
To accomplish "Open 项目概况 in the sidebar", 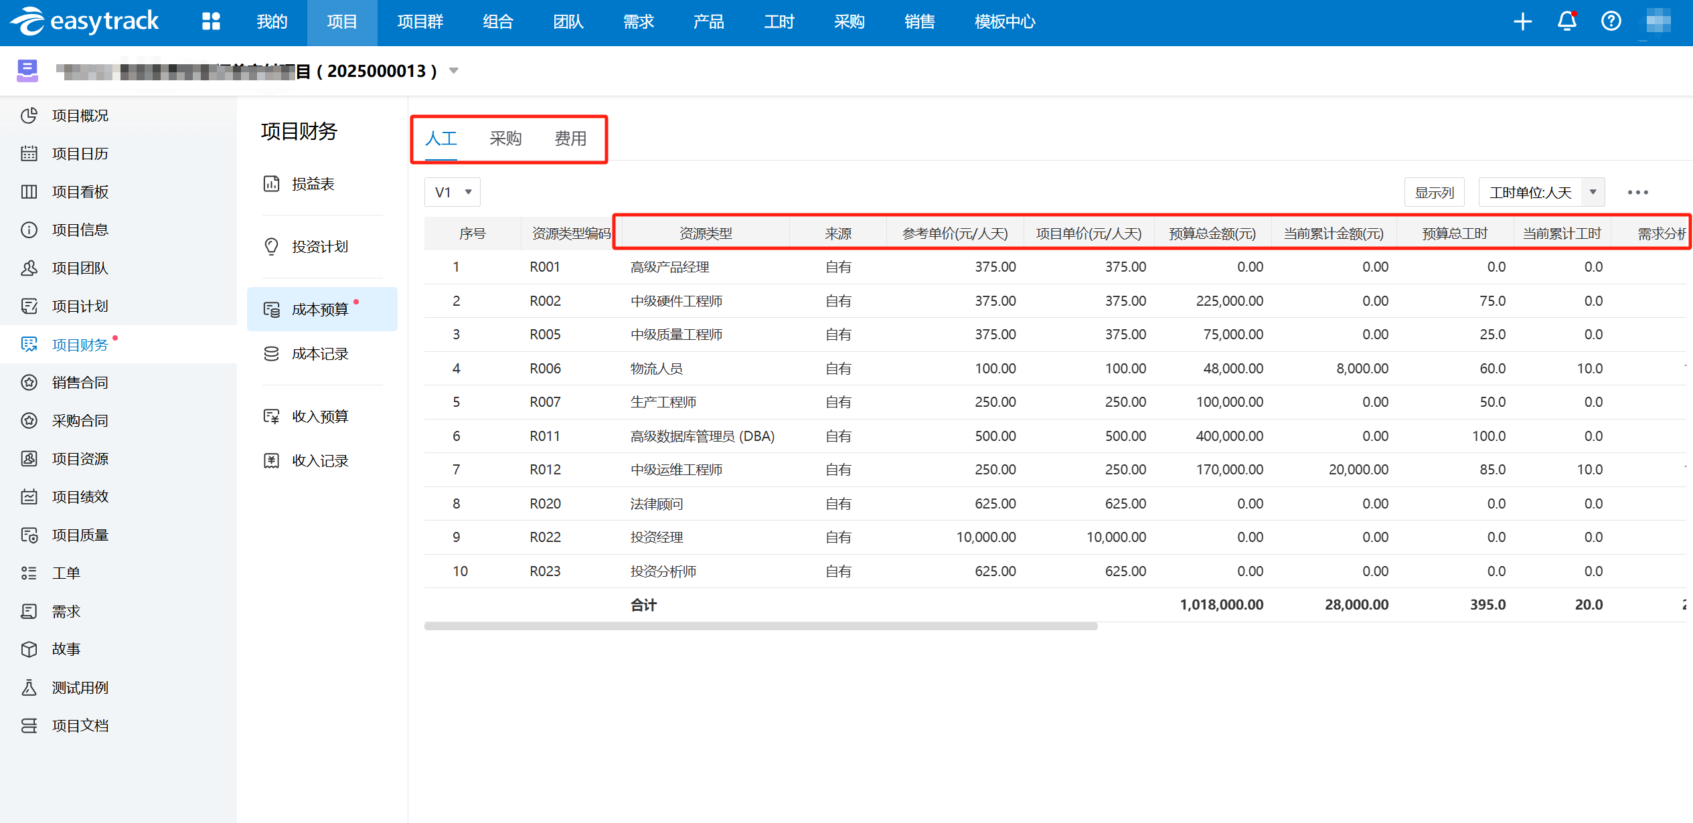I will [80, 116].
